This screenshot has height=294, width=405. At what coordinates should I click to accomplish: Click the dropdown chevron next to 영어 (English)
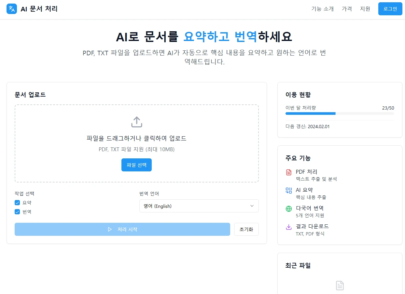(251, 206)
